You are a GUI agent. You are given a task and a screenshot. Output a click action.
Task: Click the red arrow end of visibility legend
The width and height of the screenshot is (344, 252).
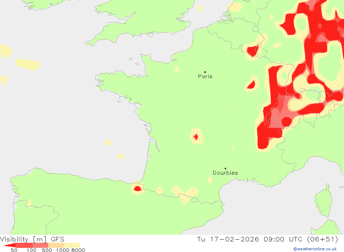coord(9,245)
